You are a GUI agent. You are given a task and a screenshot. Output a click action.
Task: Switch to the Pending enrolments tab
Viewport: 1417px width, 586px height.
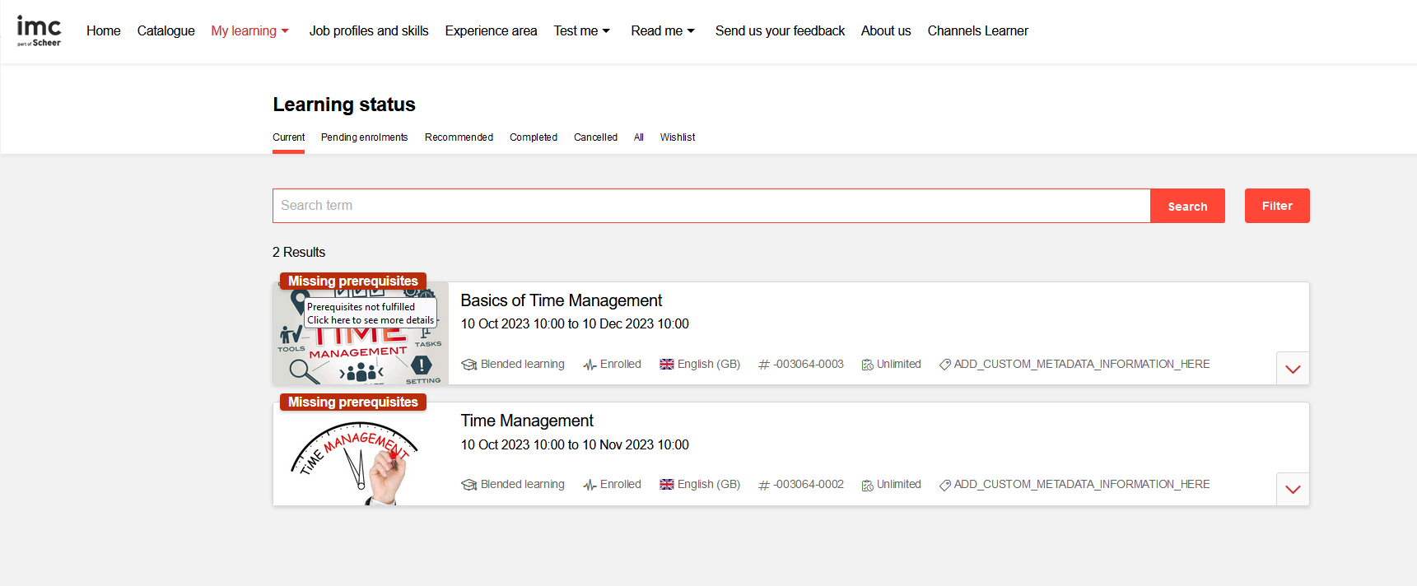(x=364, y=137)
